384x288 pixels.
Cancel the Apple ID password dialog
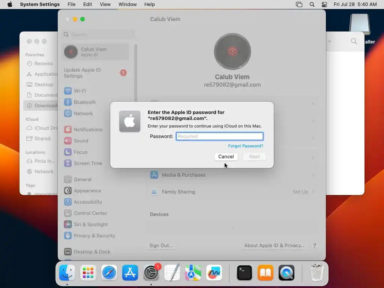[x=226, y=156]
